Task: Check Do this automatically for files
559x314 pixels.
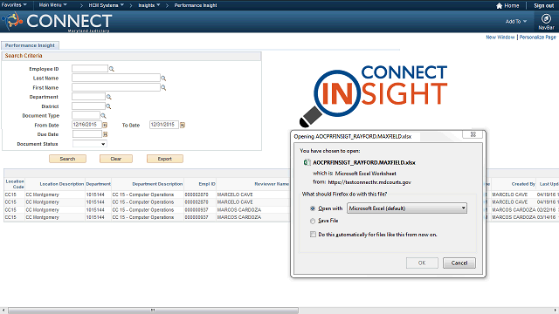Action: coord(313,235)
